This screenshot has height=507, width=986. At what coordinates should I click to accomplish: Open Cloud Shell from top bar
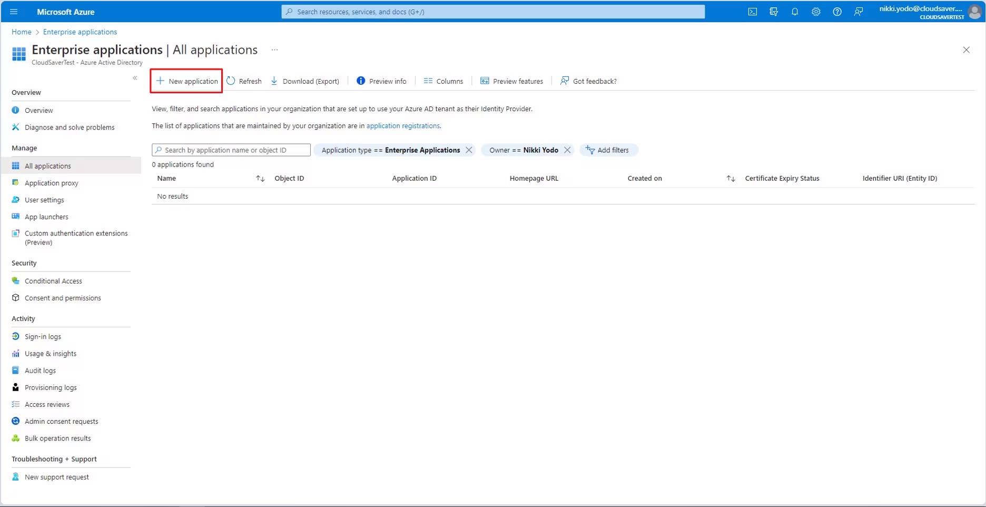point(752,12)
